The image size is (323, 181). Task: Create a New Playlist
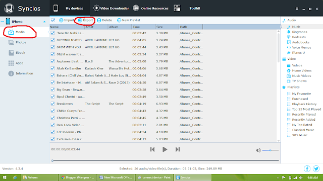coord(129,20)
